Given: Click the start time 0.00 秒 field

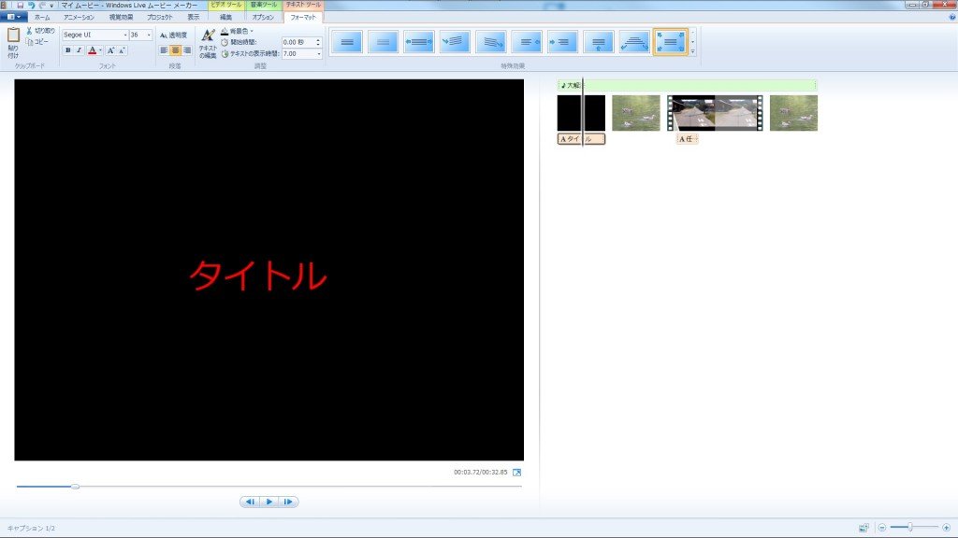Looking at the screenshot, I should 298,42.
